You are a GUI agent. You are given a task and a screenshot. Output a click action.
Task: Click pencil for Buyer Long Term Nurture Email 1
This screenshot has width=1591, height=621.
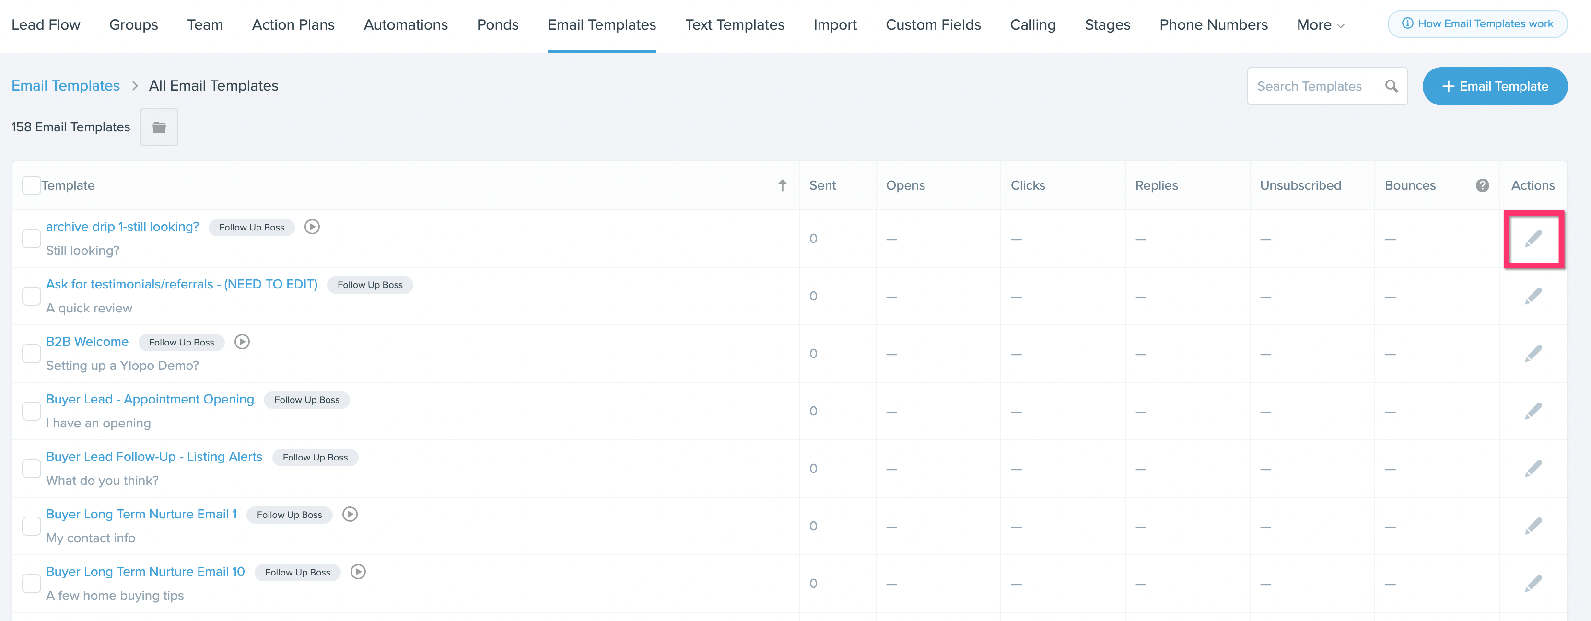pos(1533,526)
